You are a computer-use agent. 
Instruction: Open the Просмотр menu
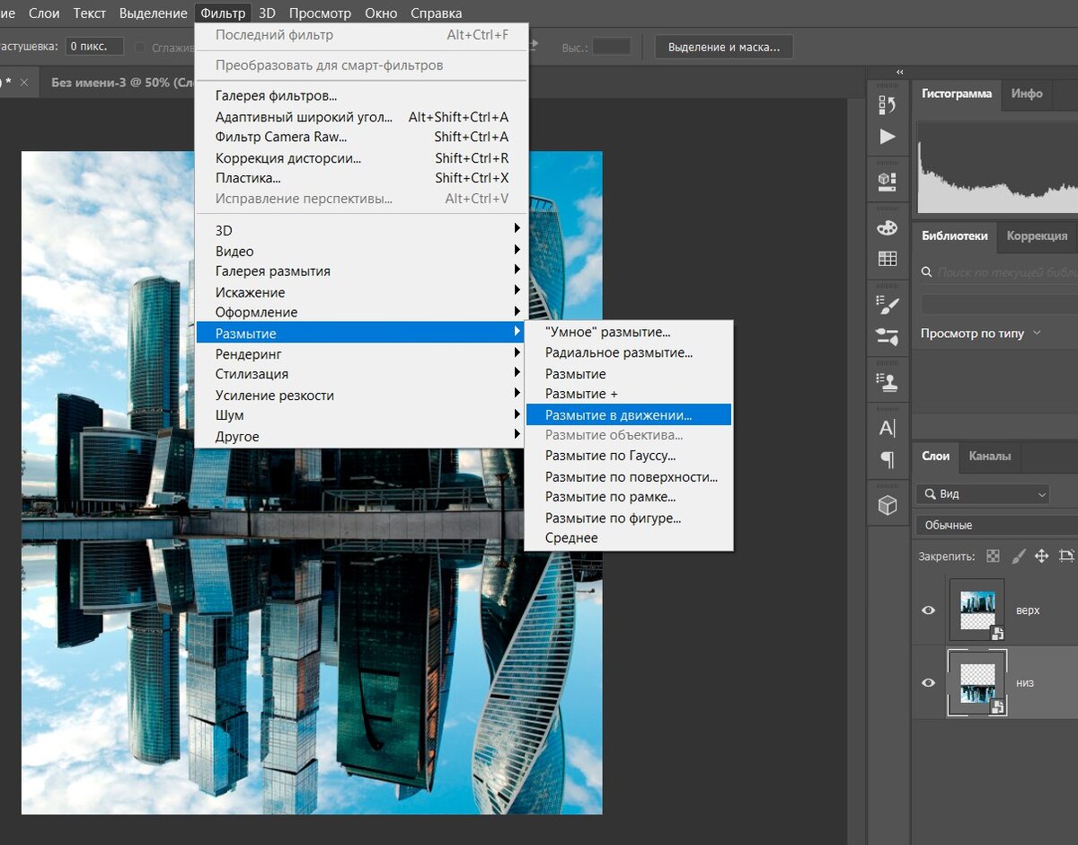(x=321, y=13)
